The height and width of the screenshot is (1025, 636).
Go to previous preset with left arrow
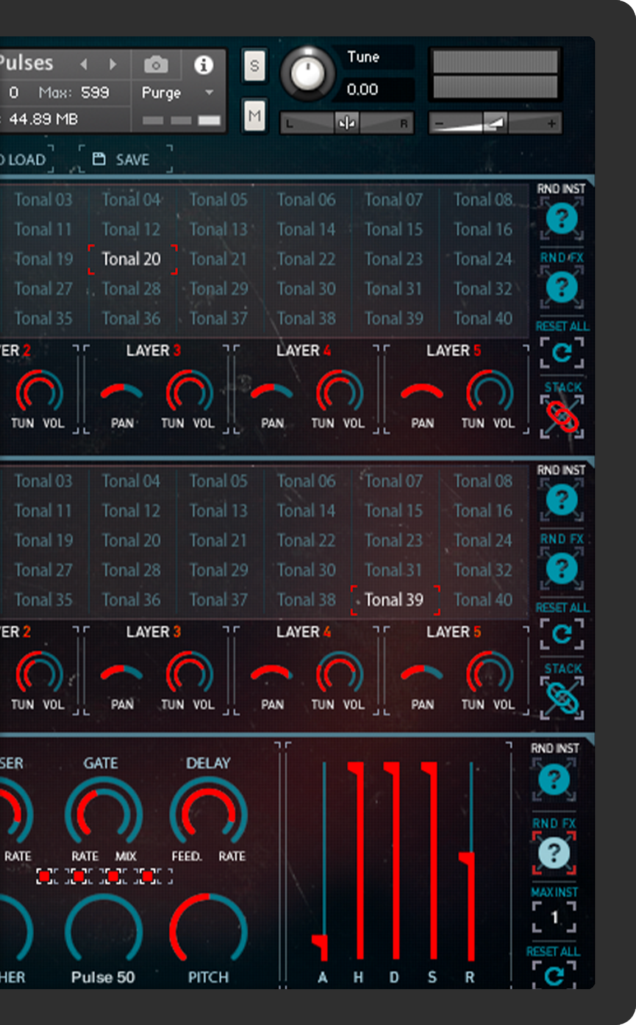click(84, 64)
